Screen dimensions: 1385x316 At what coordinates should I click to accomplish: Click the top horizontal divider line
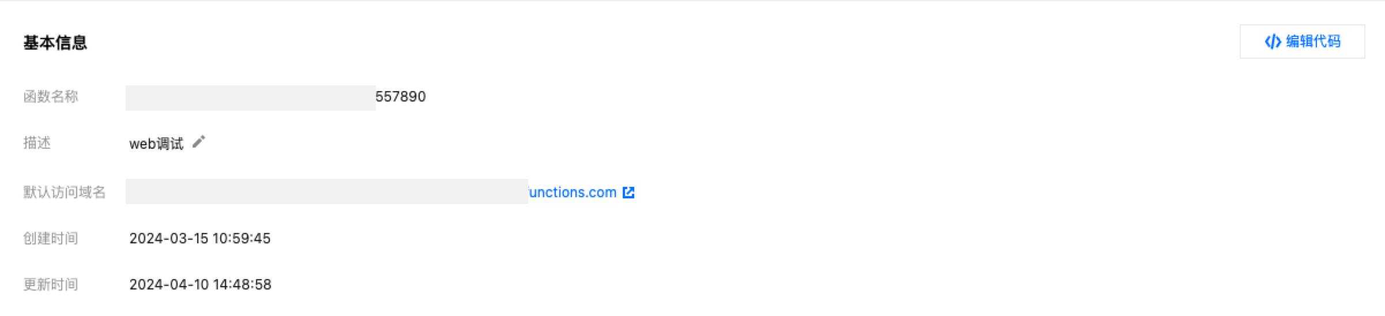(692, 1)
